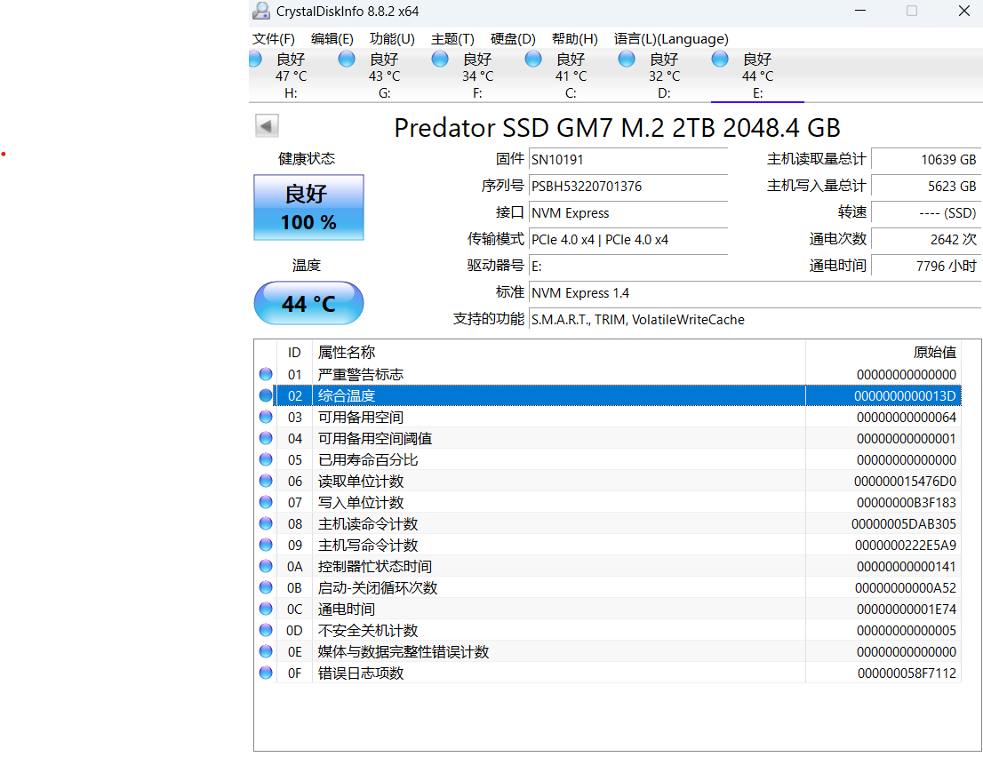
Task: Click the 属性名称 column header
Action: [558, 352]
